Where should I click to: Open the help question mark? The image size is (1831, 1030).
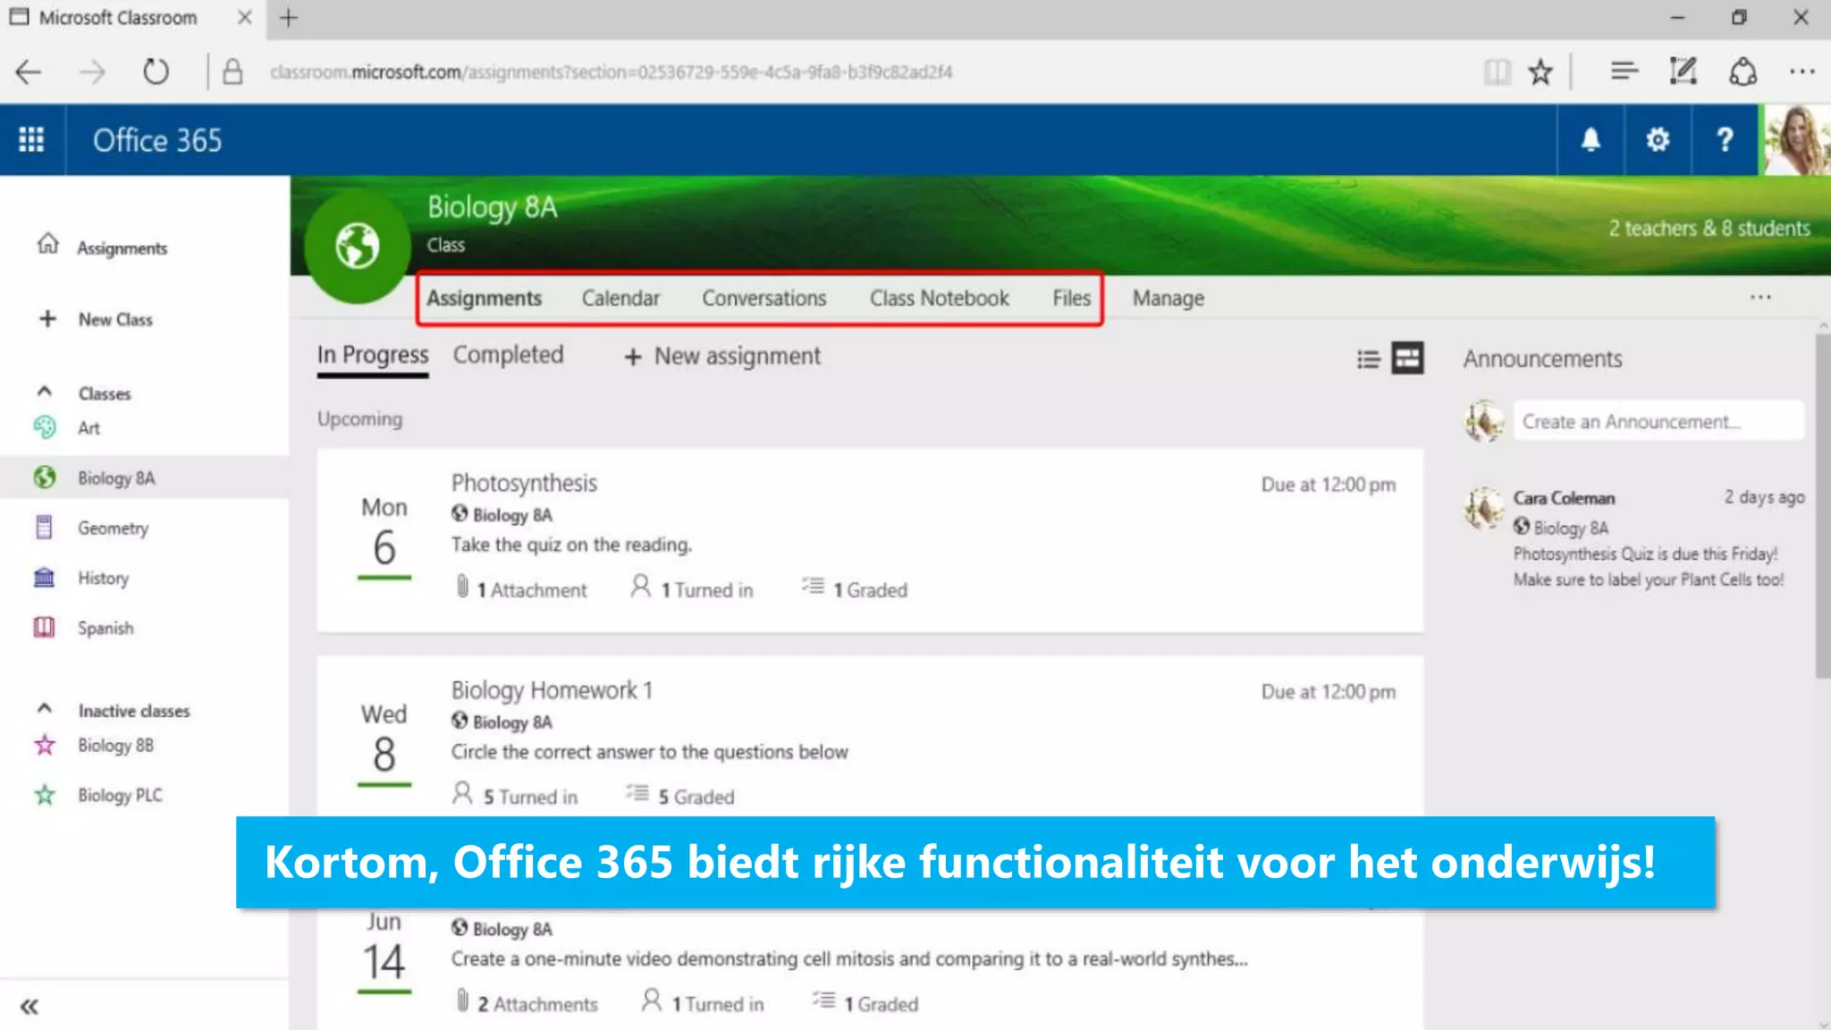tap(1725, 139)
